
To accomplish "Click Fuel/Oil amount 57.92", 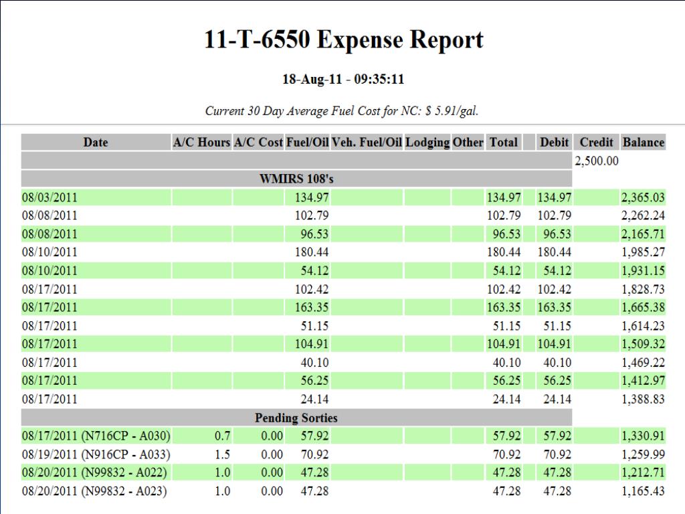I will pos(314,436).
